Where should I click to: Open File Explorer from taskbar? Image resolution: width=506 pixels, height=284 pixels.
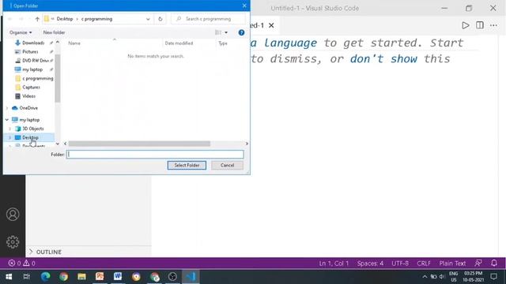tap(81, 277)
